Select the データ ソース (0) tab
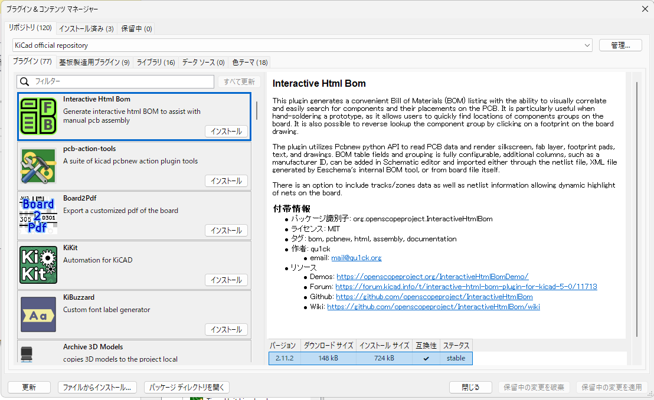Viewport: 654px width, 400px height. pyautogui.click(x=203, y=62)
